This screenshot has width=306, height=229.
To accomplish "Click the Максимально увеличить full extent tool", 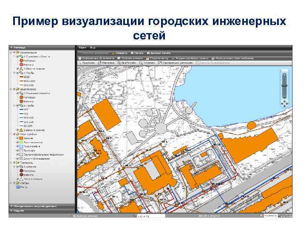I will [x=175, y=63].
